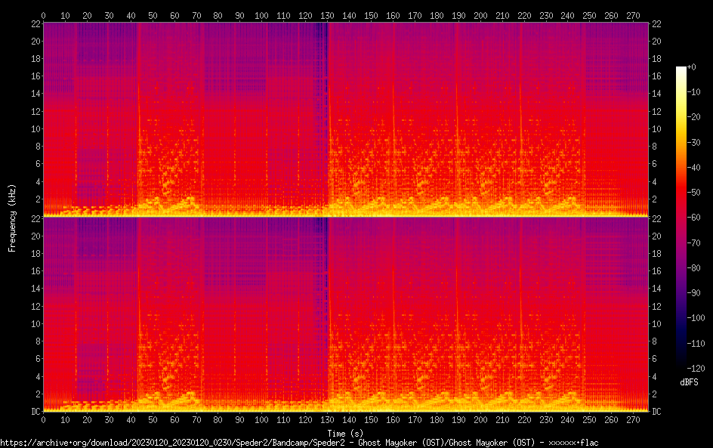Image resolution: width=713 pixels, height=448 pixels.
Task: Click the 190 tick on the top time axis
Action: 458,15
